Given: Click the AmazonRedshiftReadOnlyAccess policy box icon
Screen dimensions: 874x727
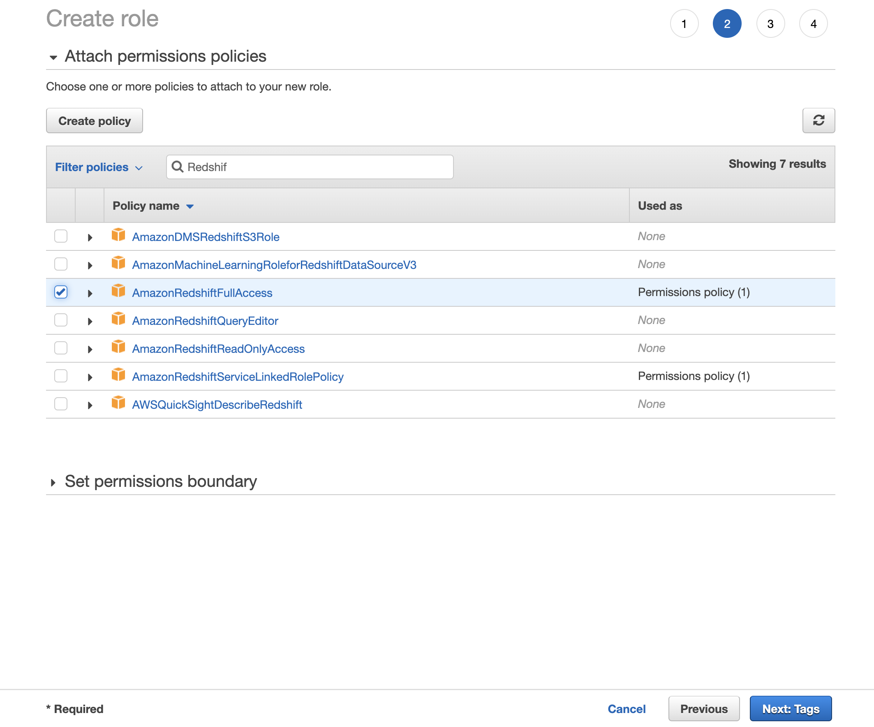Looking at the screenshot, I should click(118, 347).
